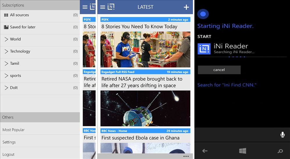
Task: Open Retired NASA probe article headline
Action: coord(142,82)
